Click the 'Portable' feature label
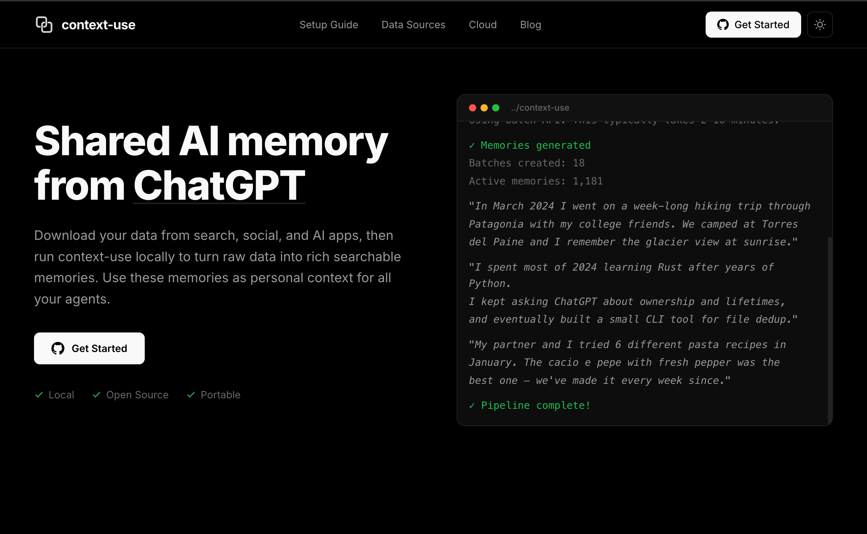 coord(220,395)
